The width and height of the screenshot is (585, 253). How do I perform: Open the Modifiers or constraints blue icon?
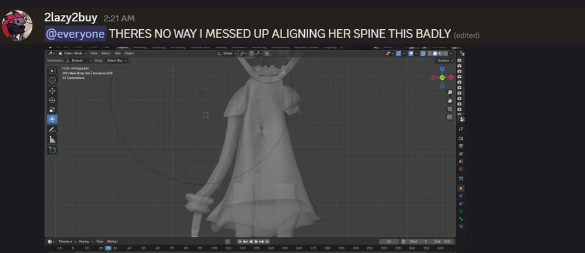click(461, 204)
